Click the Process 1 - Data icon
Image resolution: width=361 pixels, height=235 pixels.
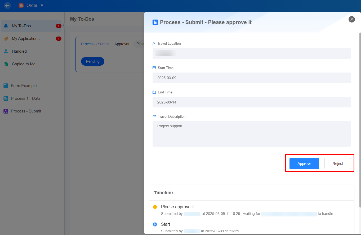pos(6,98)
